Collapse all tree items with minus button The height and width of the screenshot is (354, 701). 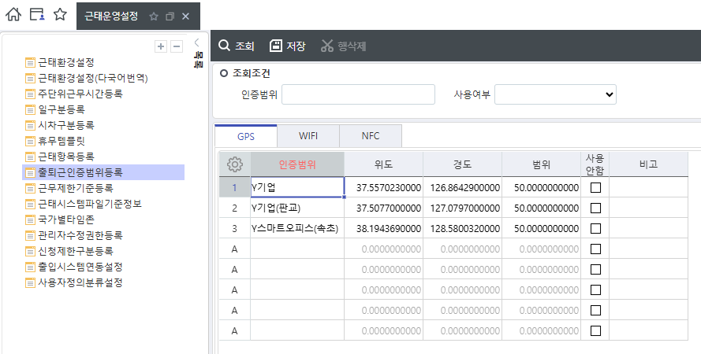(x=177, y=46)
